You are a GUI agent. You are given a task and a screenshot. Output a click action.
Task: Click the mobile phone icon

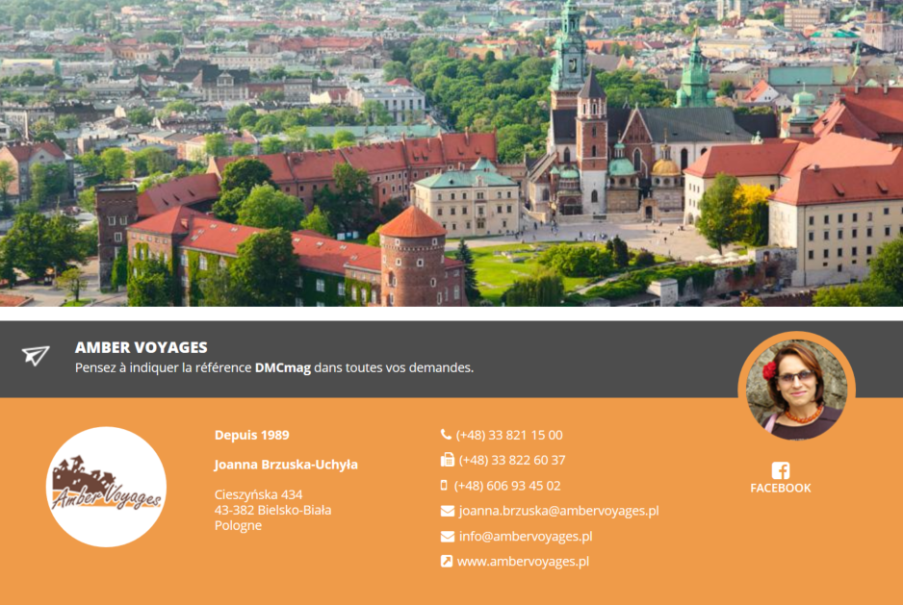[444, 486]
